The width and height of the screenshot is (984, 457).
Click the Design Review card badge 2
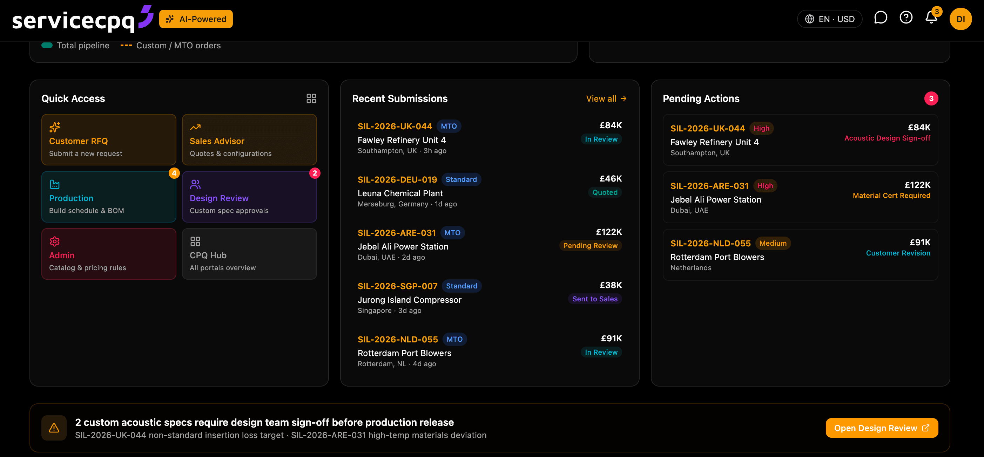315,173
